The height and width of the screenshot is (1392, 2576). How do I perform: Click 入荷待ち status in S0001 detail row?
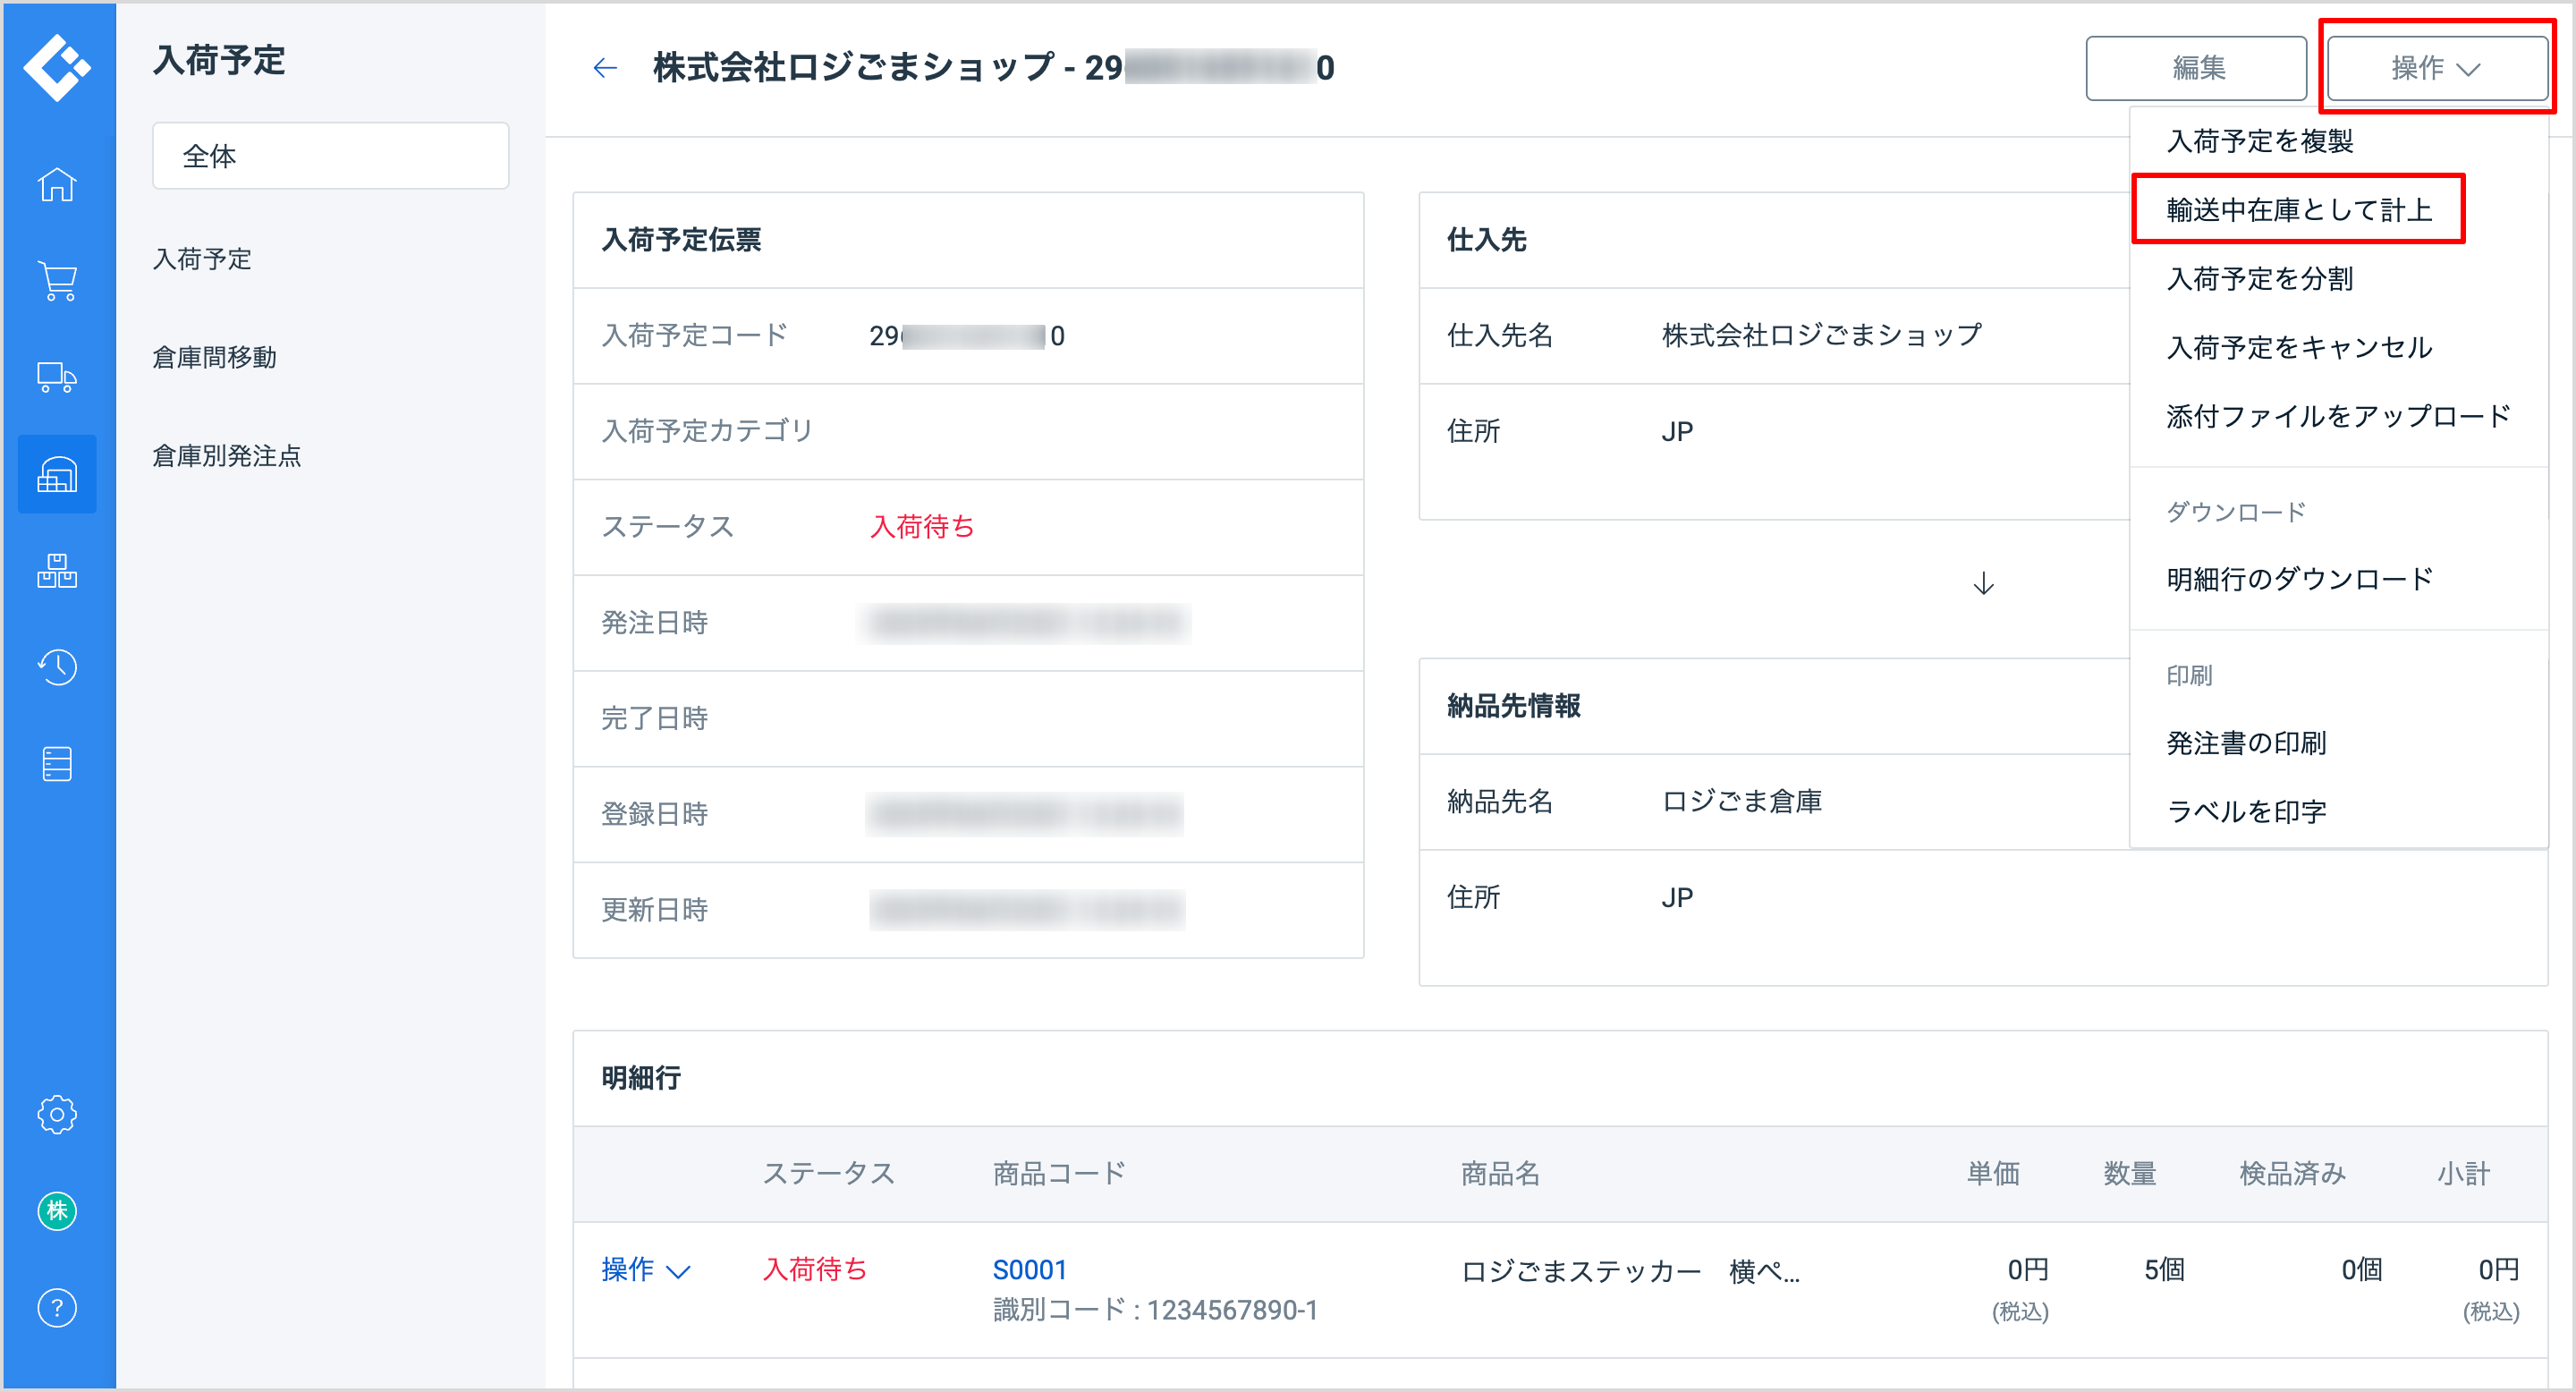coord(815,1270)
